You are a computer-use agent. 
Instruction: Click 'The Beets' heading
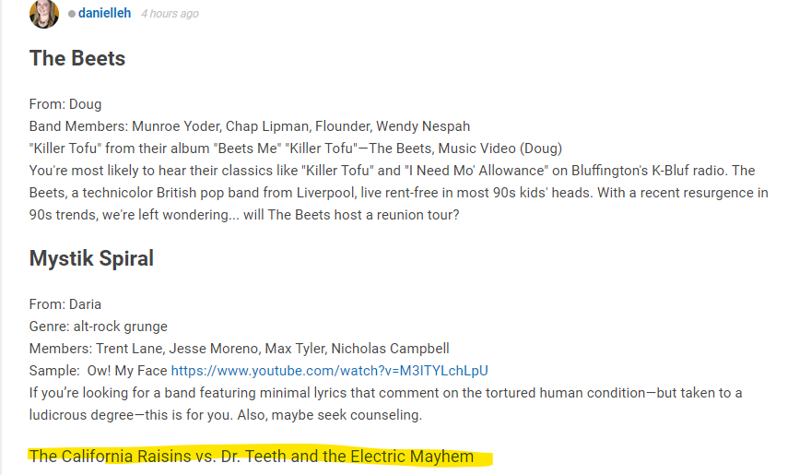tap(77, 58)
